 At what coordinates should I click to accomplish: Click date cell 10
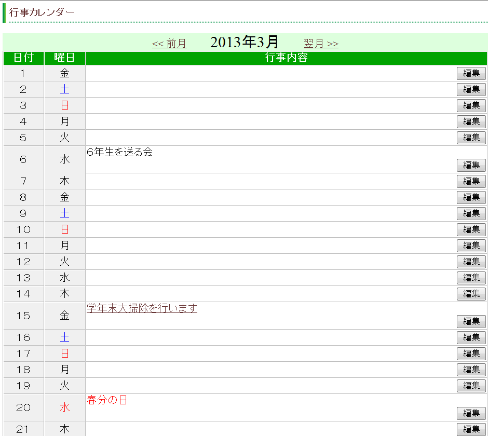[x=24, y=229]
